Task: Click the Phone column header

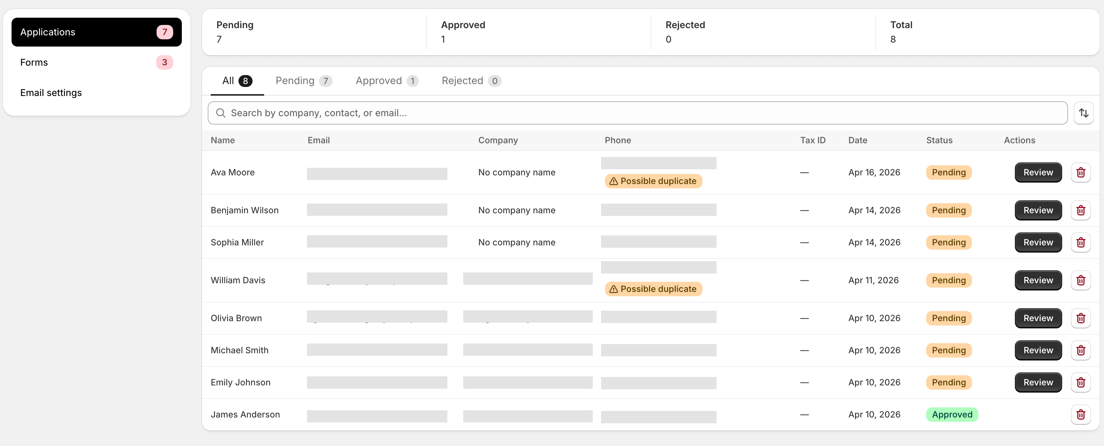Action: tap(618, 140)
